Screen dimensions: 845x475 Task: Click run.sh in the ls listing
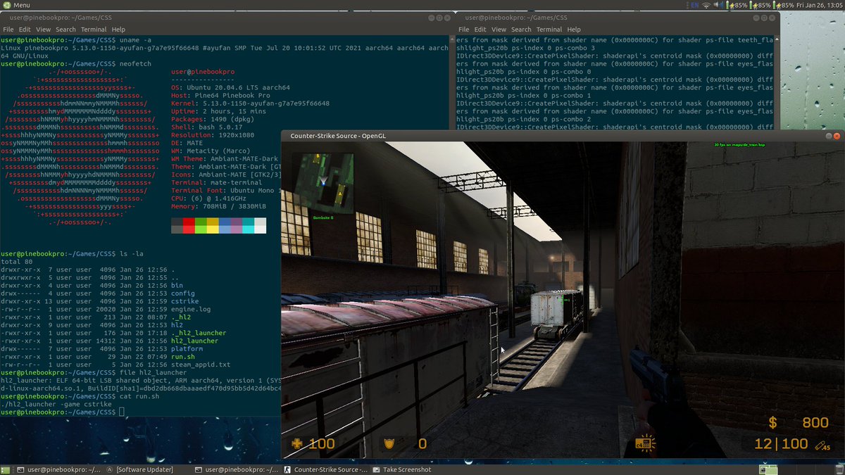point(183,357)
